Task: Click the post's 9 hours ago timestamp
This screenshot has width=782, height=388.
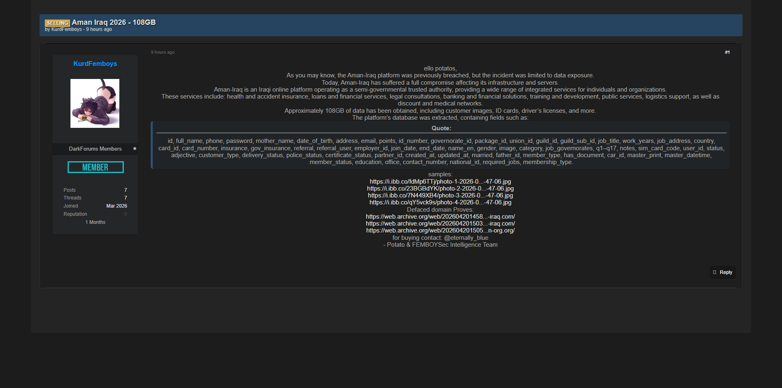Action: pyautogui.click(x=163, y=52)
